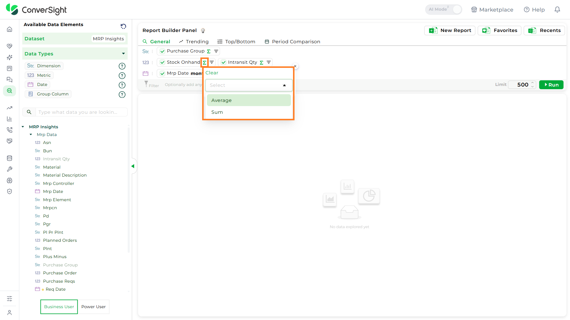Open the Favorites reports

pos(499,31)
